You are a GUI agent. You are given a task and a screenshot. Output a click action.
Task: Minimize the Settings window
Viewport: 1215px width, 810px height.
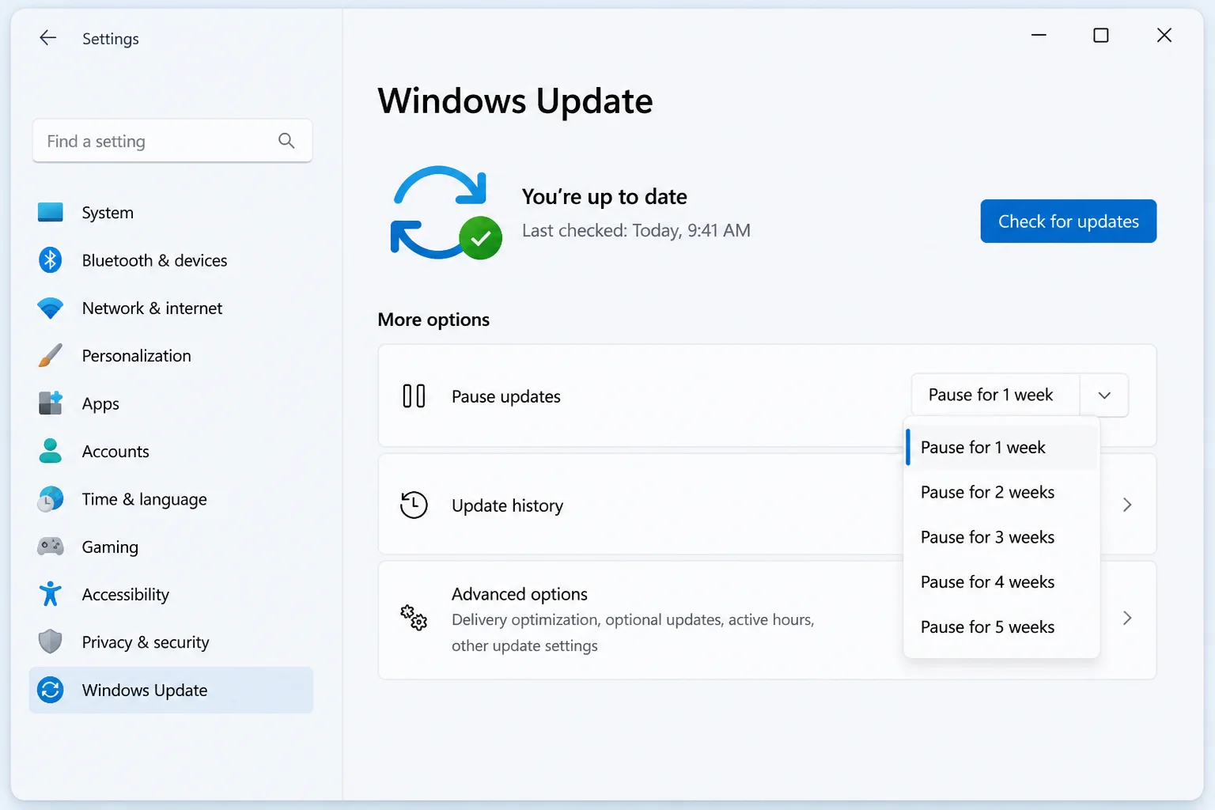1039,35
